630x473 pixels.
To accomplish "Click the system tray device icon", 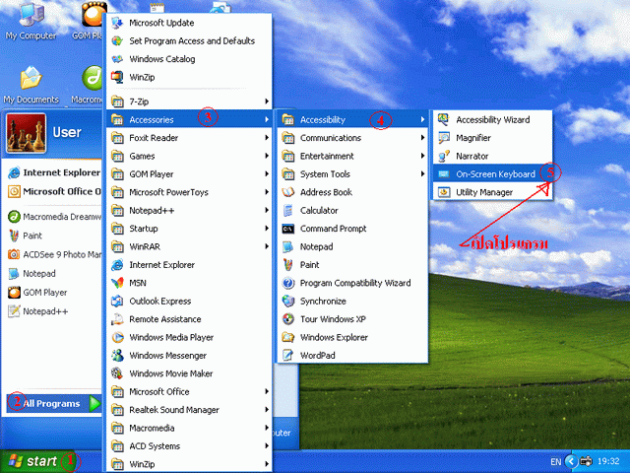I will (x=587, y=461).
